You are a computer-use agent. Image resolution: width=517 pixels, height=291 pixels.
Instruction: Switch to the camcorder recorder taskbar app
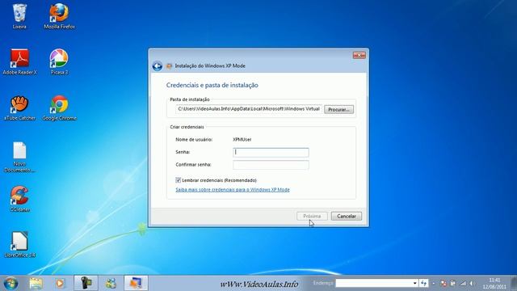[86, 283]
